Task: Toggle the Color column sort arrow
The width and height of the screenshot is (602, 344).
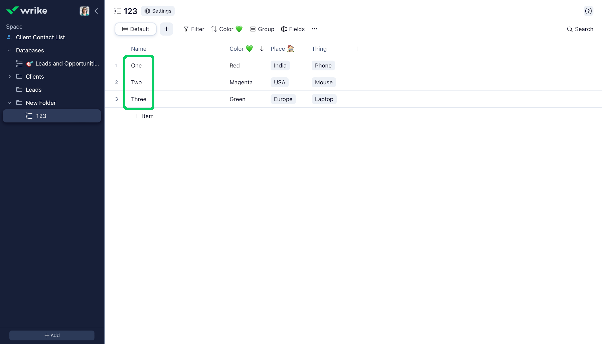Action: point(262,49)
